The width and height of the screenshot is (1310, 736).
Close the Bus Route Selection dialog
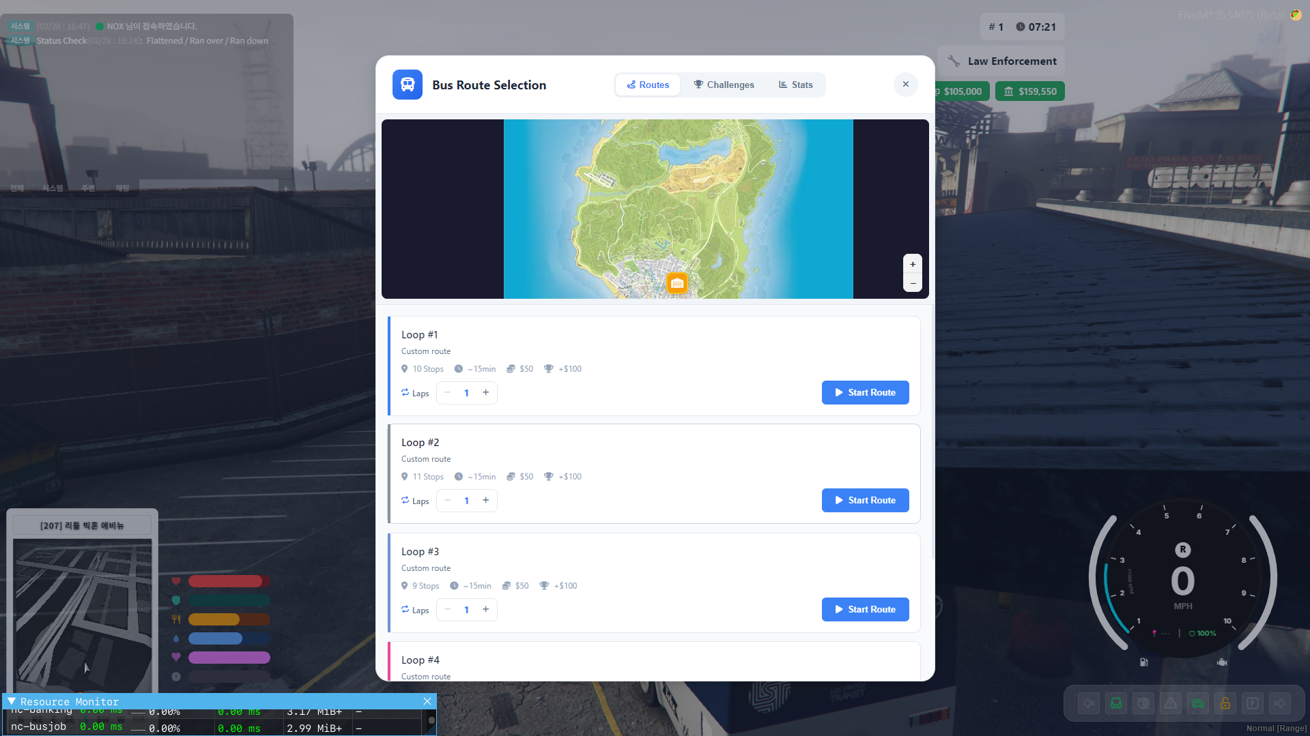tap(906, 85)
